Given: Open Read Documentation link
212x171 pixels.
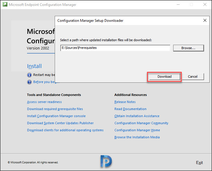Looking at the screenshot, I should (130, 109).
